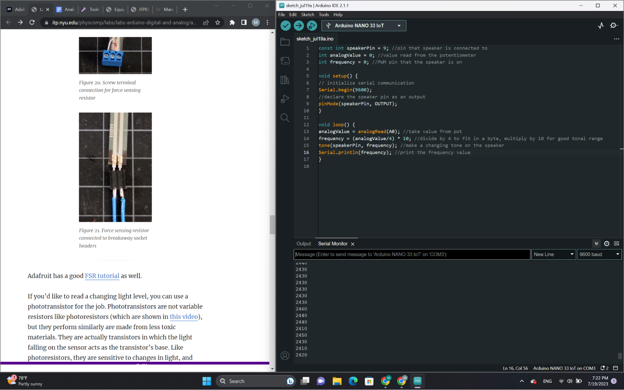Start debugging with the Debug button

pos(312,26)
